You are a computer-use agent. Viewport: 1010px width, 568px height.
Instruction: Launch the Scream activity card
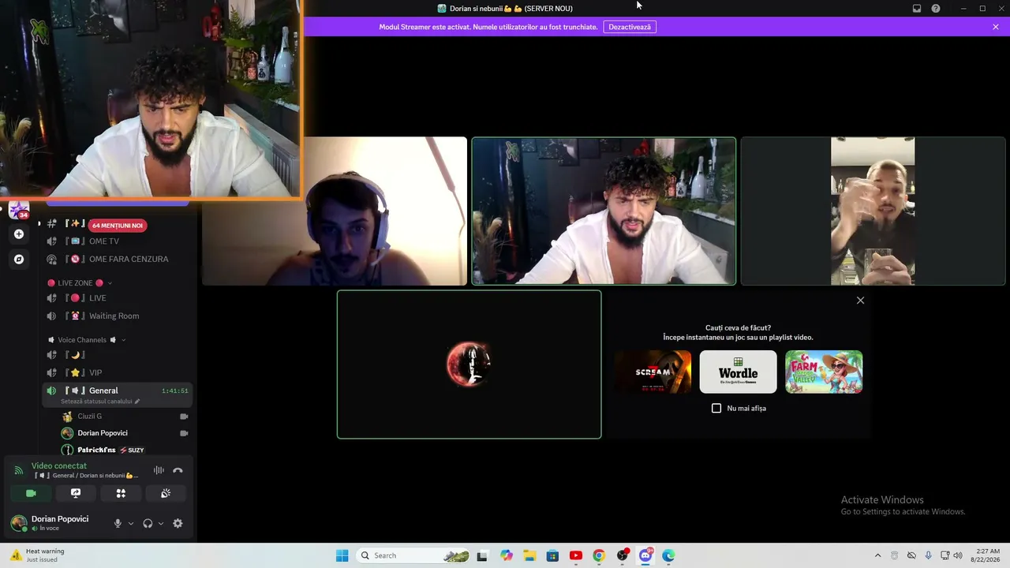(653, 372)
